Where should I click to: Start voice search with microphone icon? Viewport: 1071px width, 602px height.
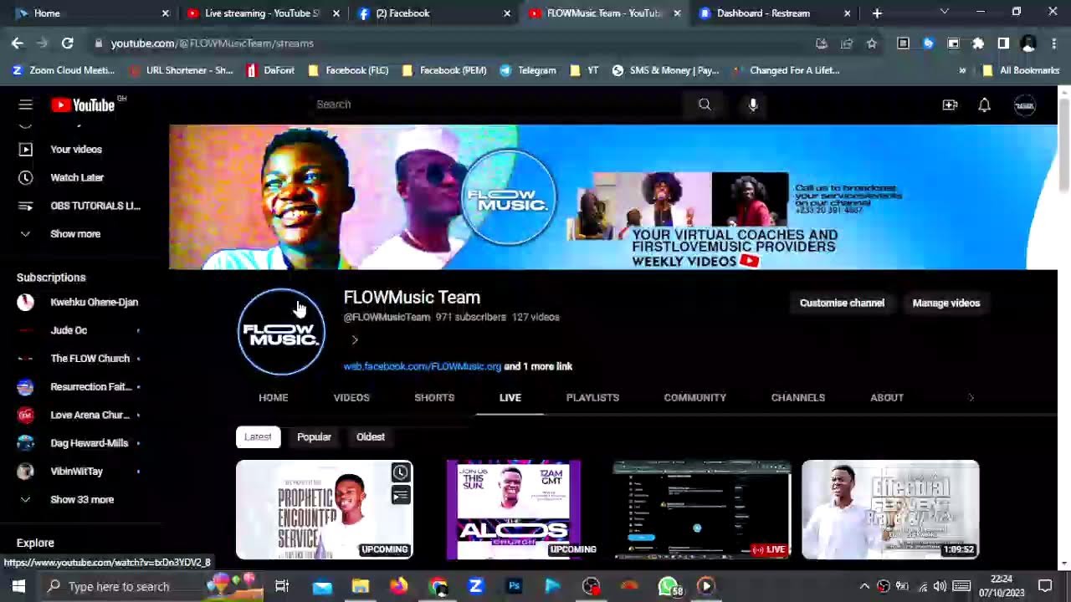click(753, 105)
